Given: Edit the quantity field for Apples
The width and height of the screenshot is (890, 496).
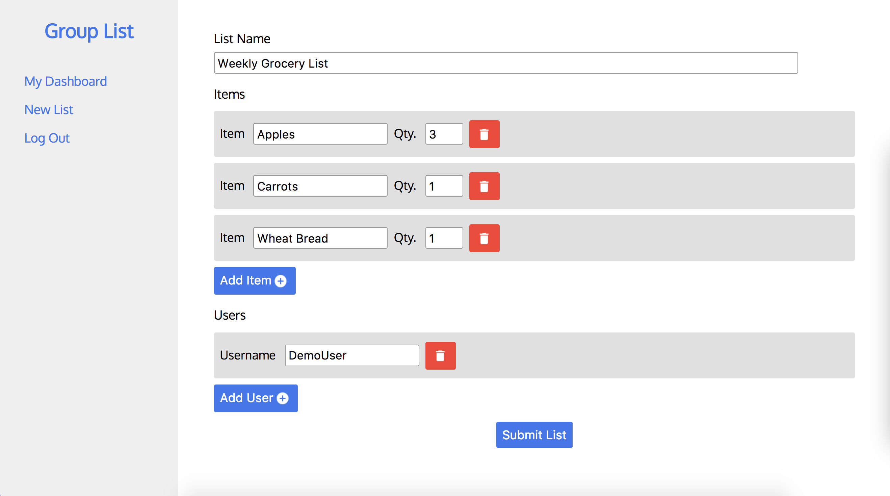Looking at the screenshot, I should pyautogui.click(x=443, y=134).
